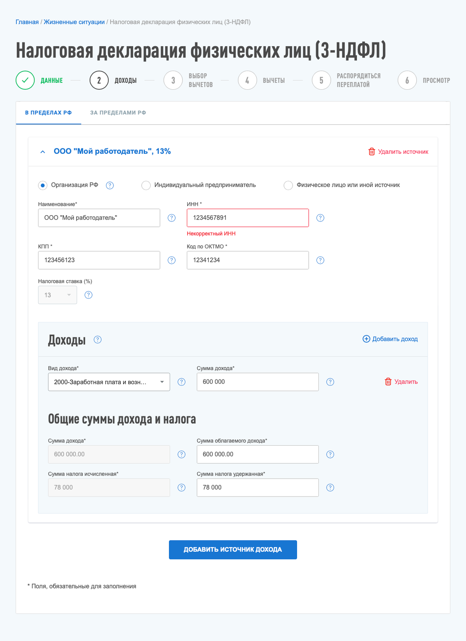Click help icon beside Наименование field

tap(172, 218)
